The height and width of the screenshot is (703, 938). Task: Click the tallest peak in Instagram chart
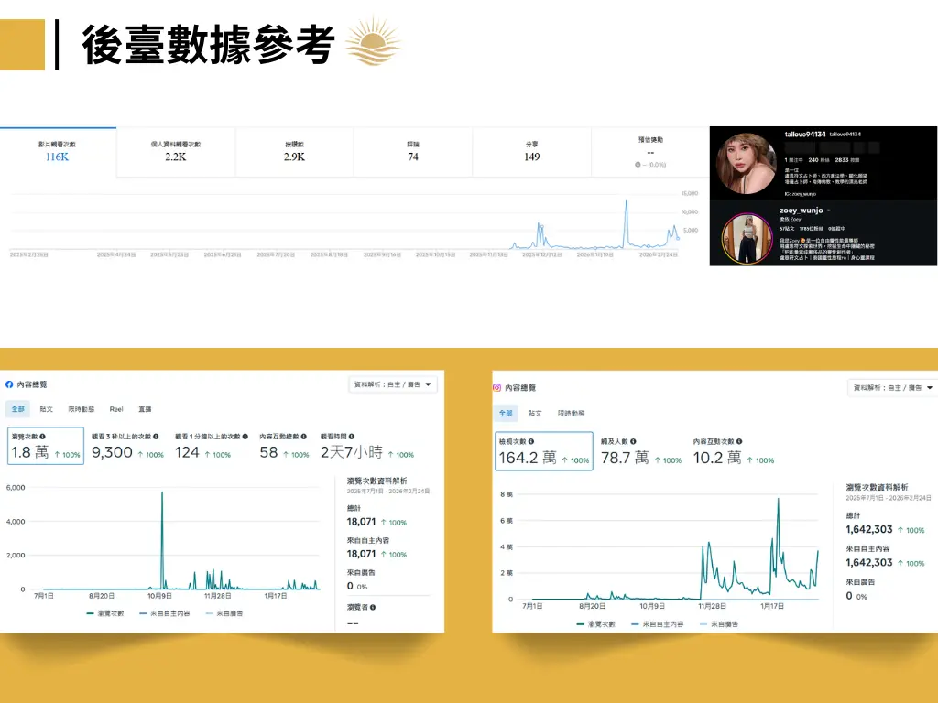779,500
